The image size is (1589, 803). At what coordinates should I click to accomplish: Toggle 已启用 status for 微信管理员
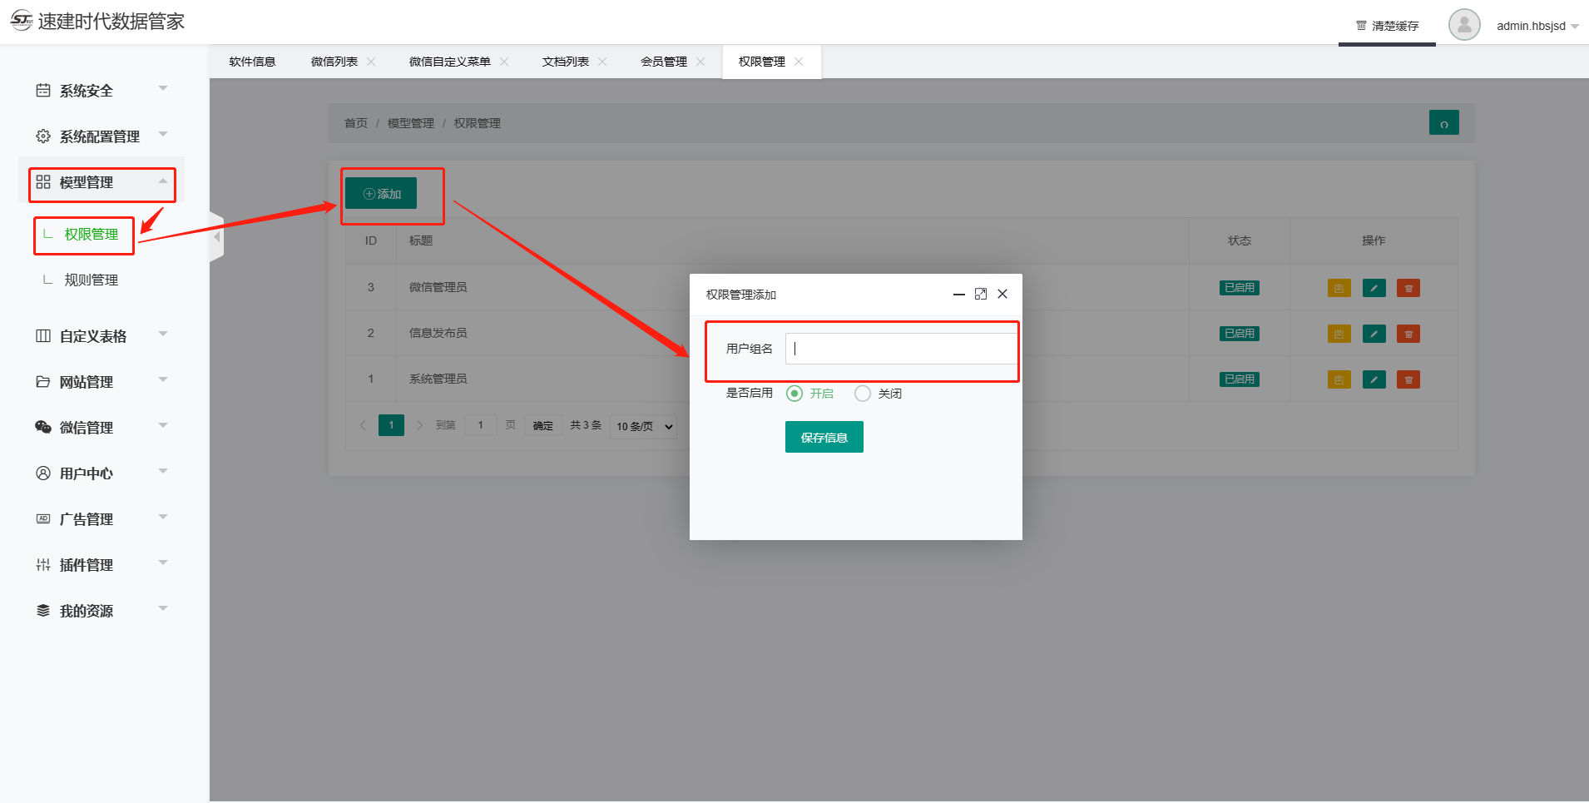pyautogui.click(x=1240, y=288)
